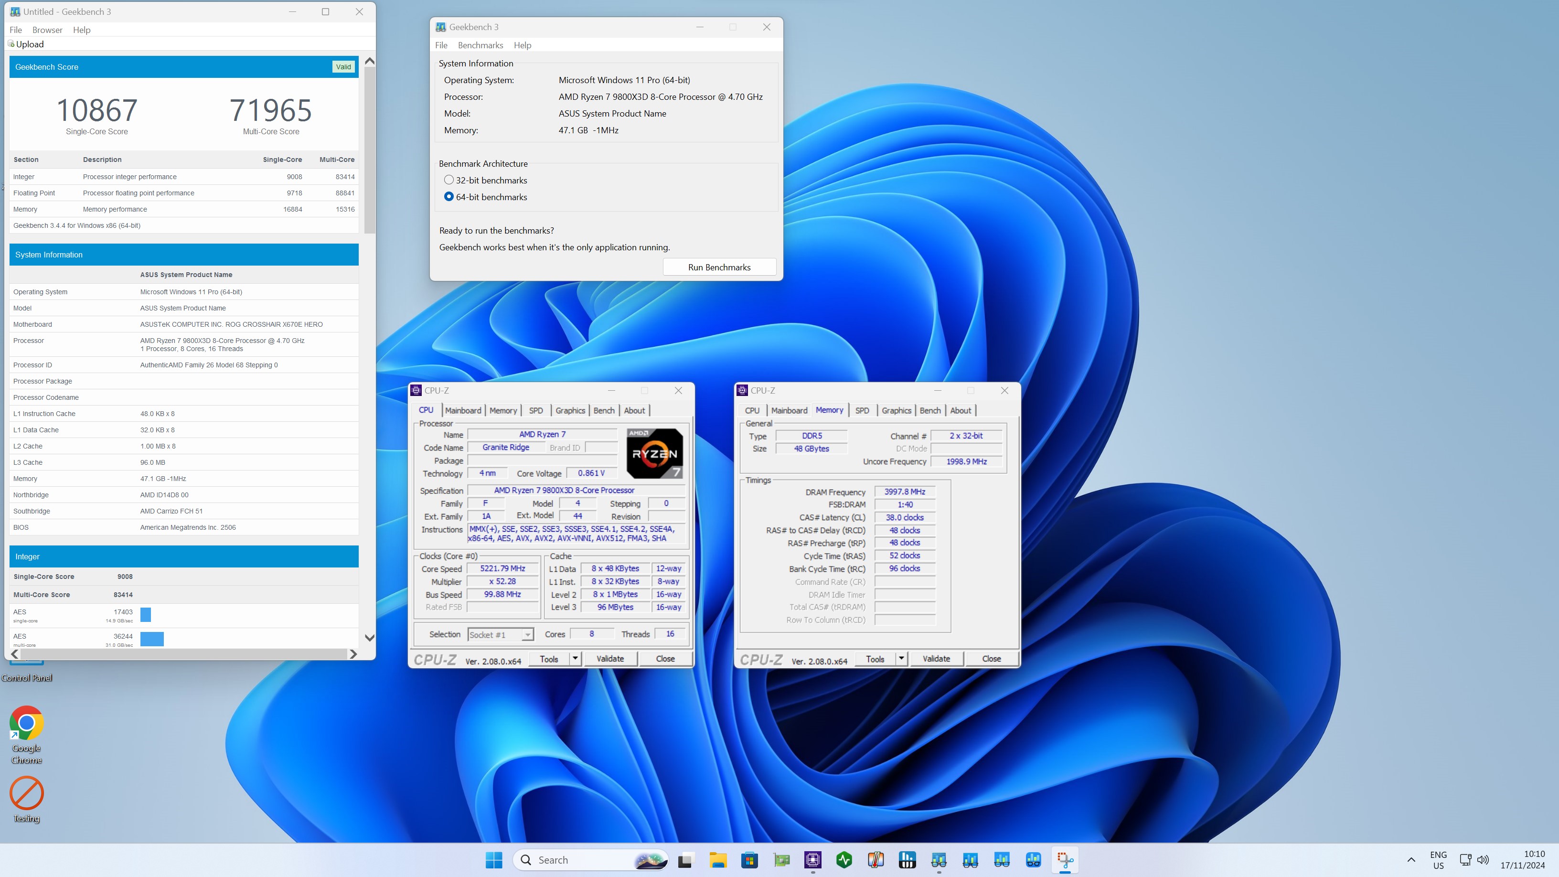Click the Core Speed value 5221.79 MHz
Screen dimensions: 1559x877
[x=503, y=568]
